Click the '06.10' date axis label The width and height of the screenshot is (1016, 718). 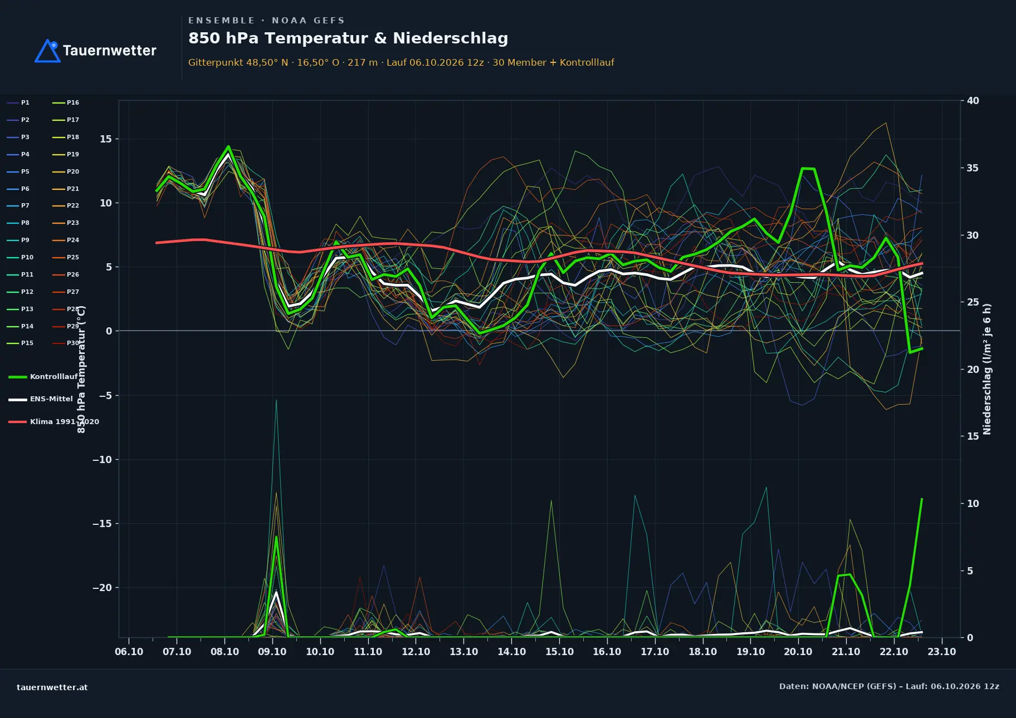tap(129, 652)
